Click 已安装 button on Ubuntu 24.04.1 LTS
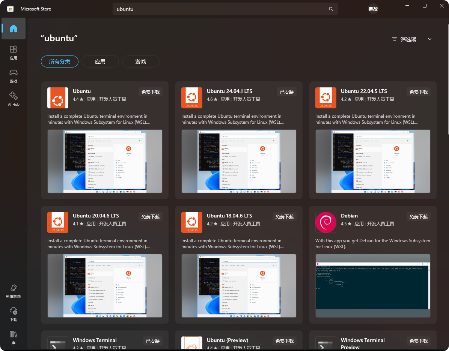This screenshot has height=351, width=449. pyautogui.click(x=286, y=91)
